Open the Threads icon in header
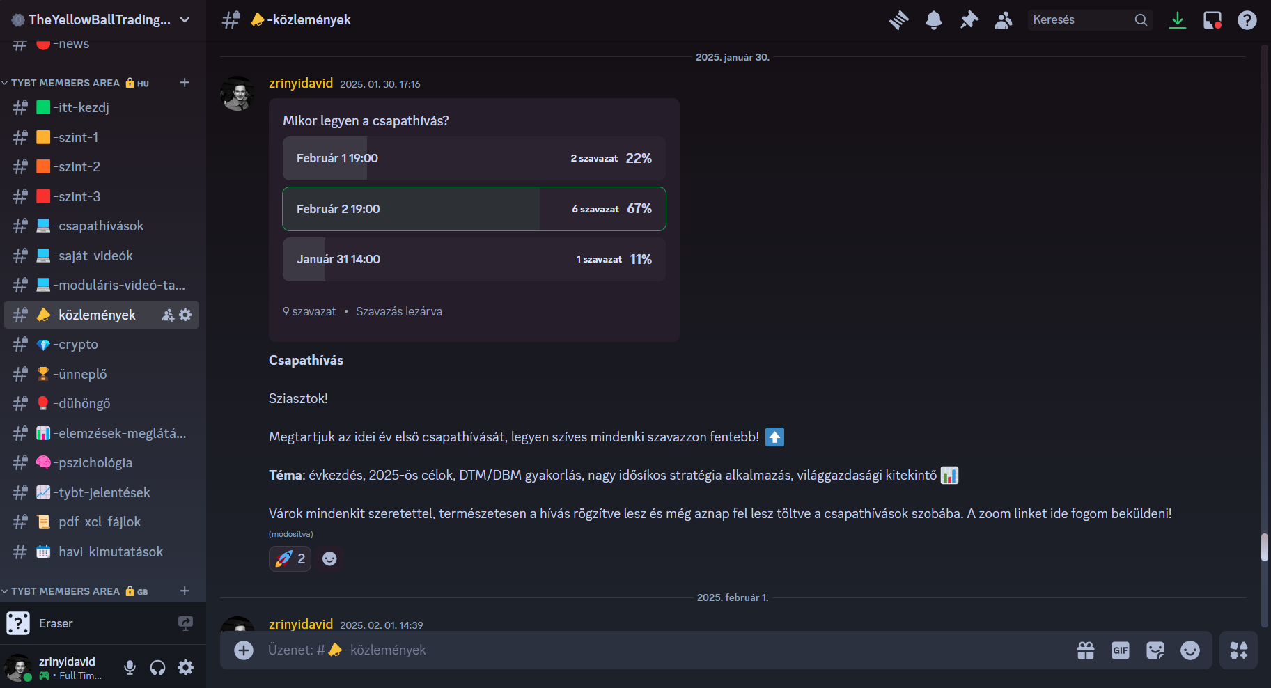 (x=899, y=20)
